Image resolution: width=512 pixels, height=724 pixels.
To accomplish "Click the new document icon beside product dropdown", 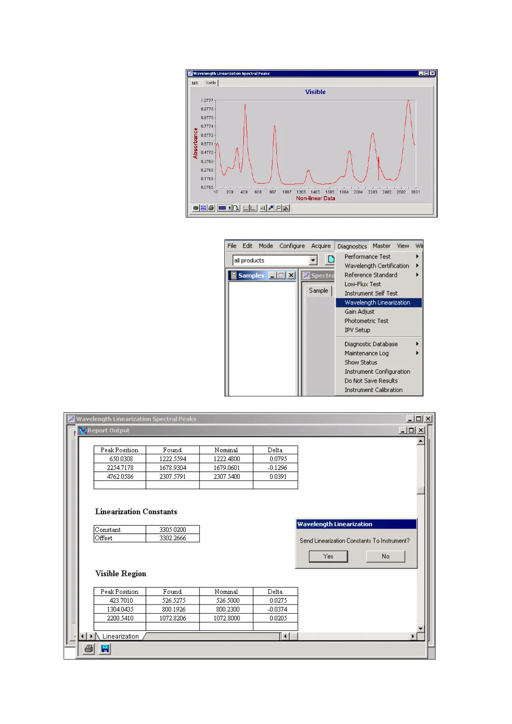I will tap(330, 259).
